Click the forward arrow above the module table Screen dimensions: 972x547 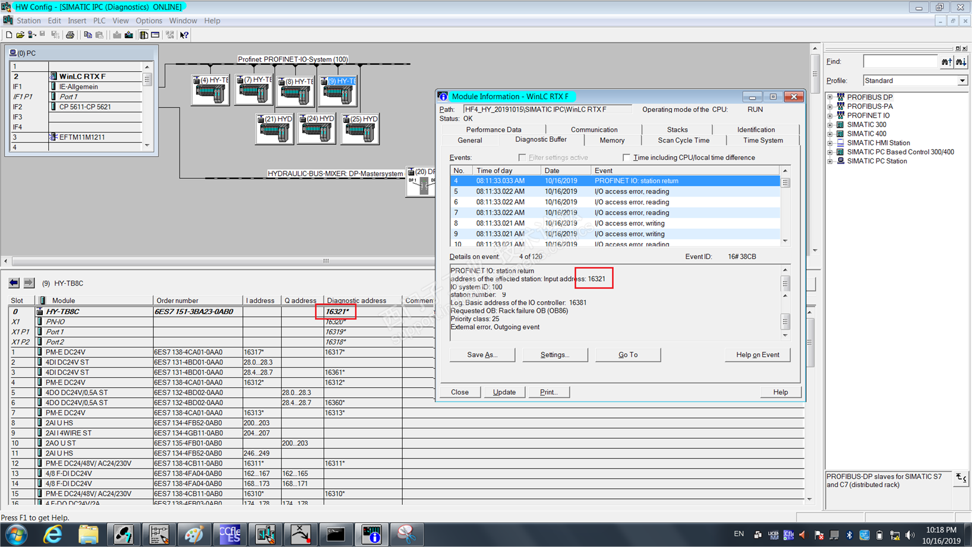29,283
